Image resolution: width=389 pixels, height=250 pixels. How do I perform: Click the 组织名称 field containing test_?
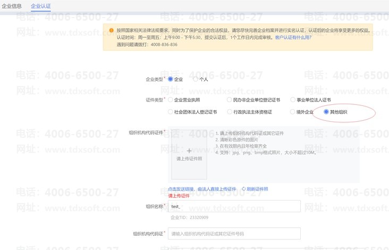pyautogui.click(x=234, y=206)
